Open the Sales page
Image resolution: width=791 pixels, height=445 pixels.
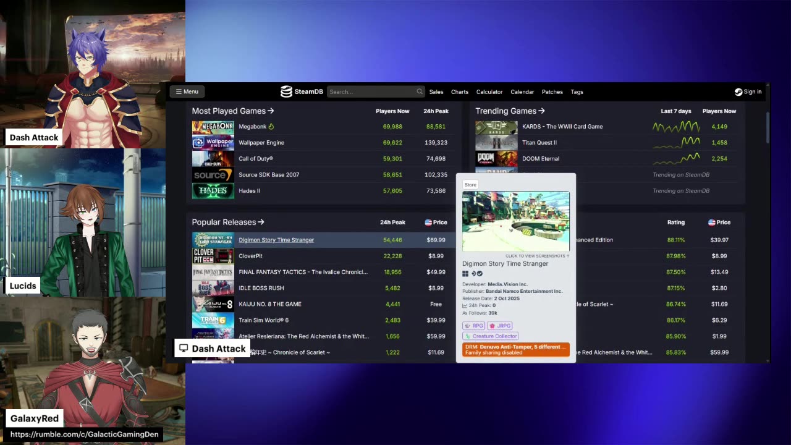[436, 92]
